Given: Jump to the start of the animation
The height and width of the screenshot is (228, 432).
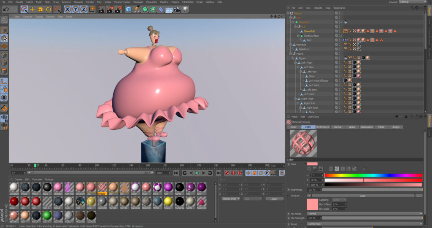Looking at the screenshot, I should tap(176, 173).
